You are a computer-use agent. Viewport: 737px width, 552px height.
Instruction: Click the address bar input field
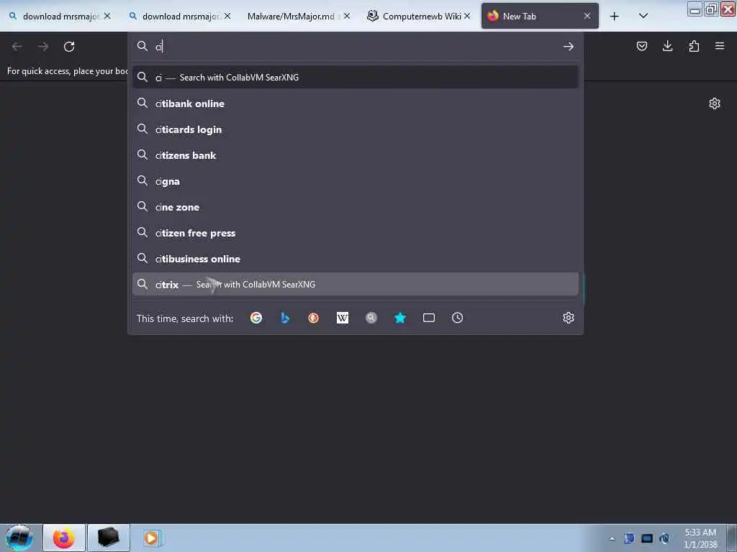click(x=355, y=46)
